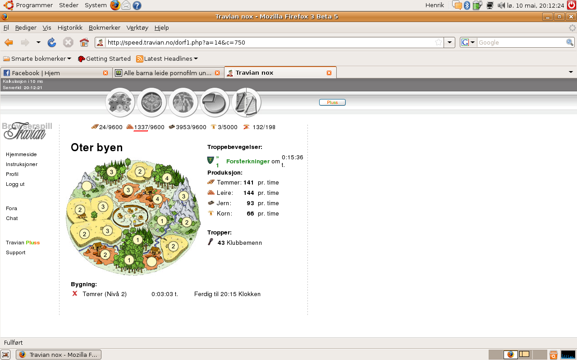Click the stop loading button

[68, 42]
